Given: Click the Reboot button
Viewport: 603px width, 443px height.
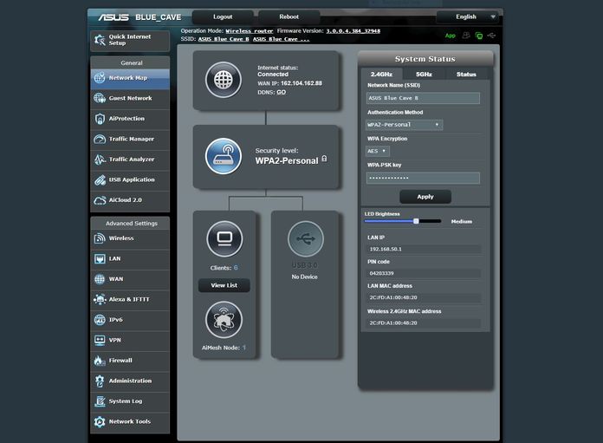Looking at the screenshot, I should [289, 17].
